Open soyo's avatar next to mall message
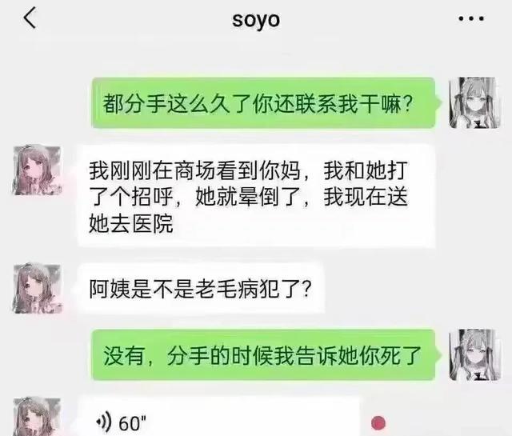 tap(37, 170)
